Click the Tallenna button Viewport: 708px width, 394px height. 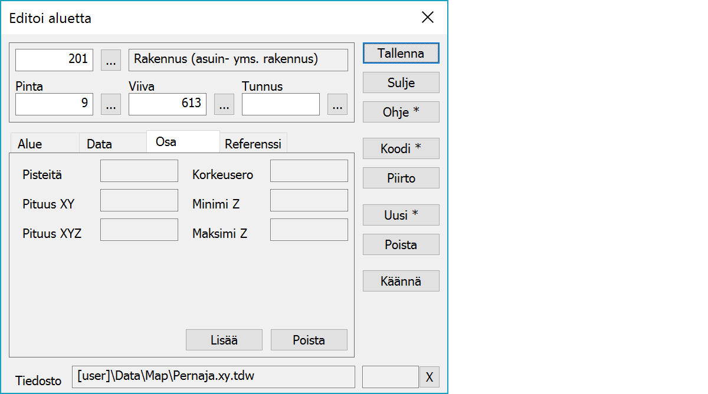click(401, 53)
